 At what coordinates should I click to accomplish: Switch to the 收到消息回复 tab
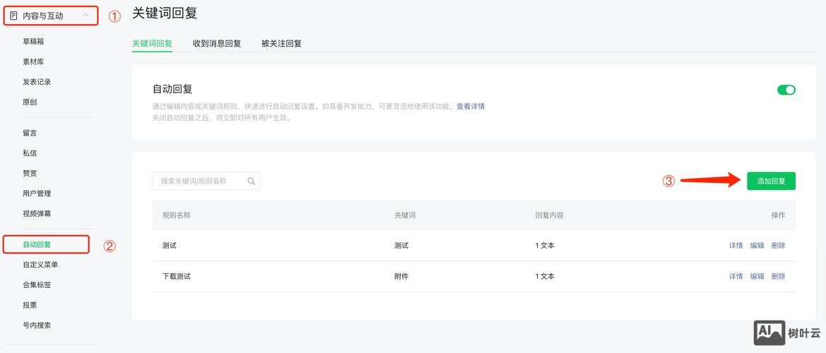click(x=216, y=44)
